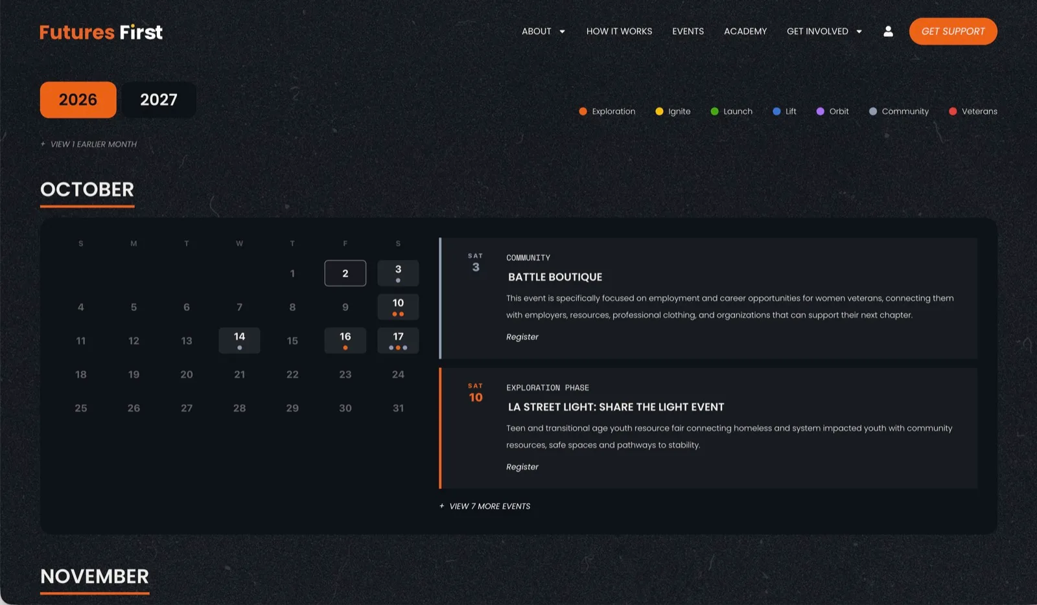Open the How It Works page
Image resolution: width=1037 pixels, height=605 pixels.
click(x=619, y=31)
